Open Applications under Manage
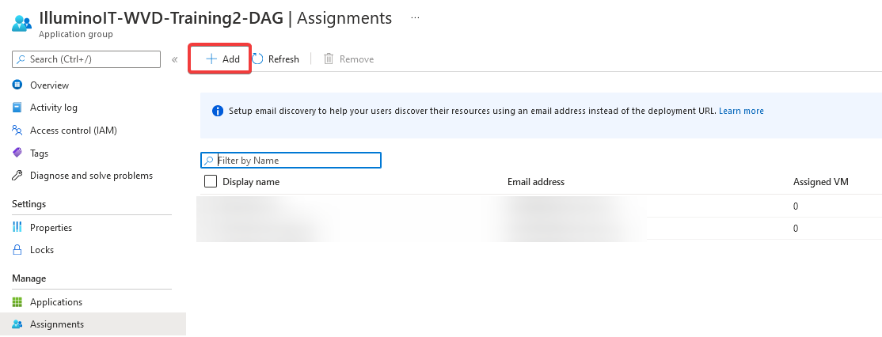 [x=56, y=302]
